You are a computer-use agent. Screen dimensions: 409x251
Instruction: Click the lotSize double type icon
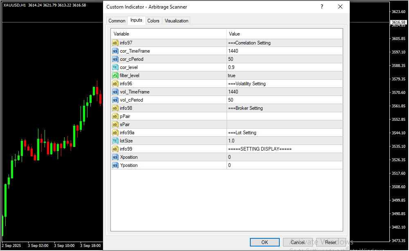(x=115, y=141)
